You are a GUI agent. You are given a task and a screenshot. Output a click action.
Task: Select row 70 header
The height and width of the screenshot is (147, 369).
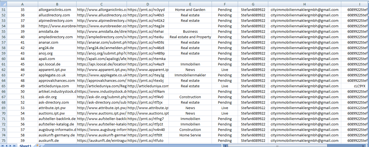3,113
